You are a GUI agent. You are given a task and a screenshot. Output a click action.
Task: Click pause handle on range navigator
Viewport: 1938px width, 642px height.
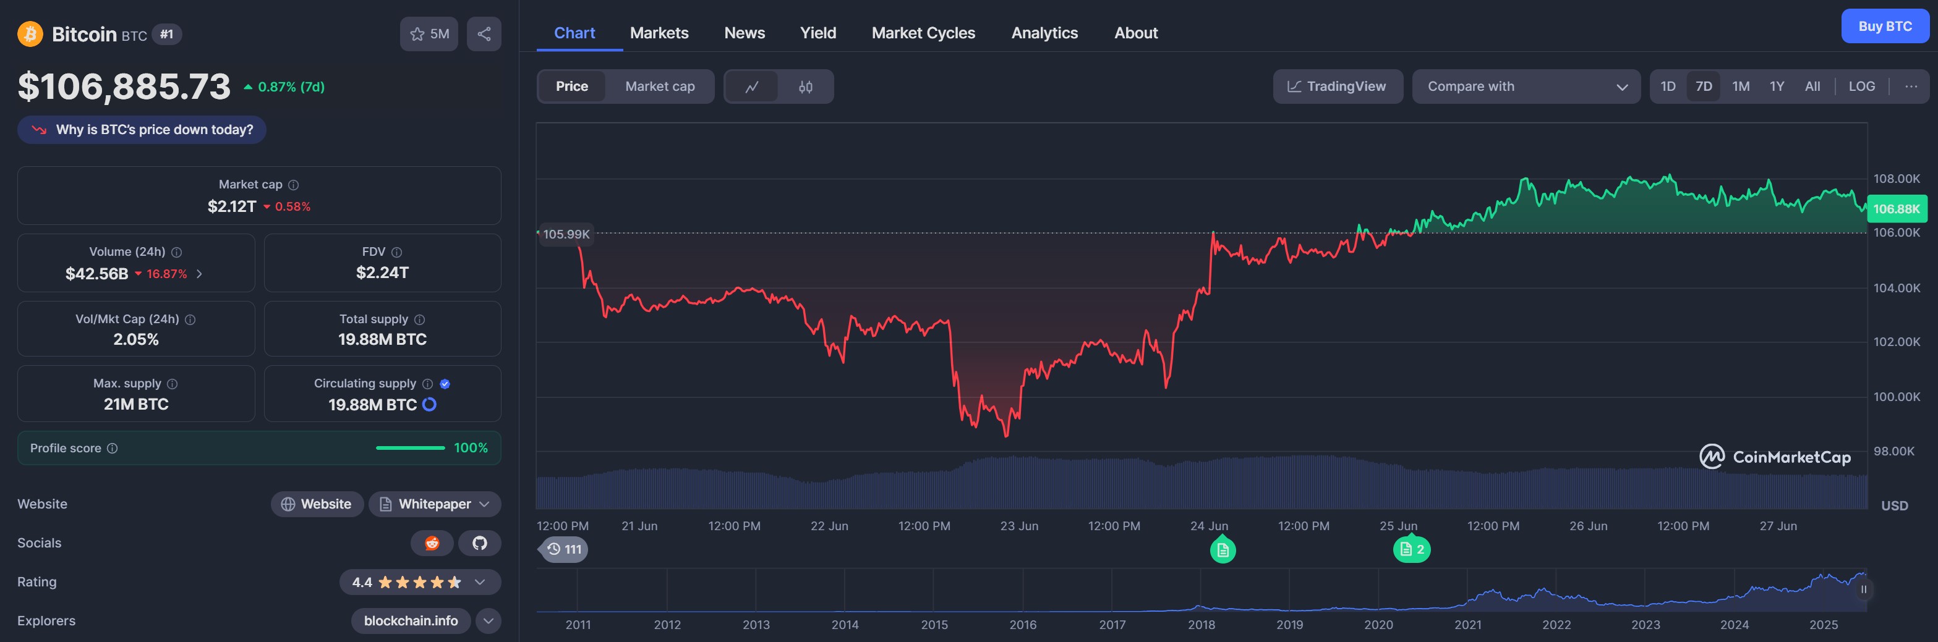(x=1864, y=589)
